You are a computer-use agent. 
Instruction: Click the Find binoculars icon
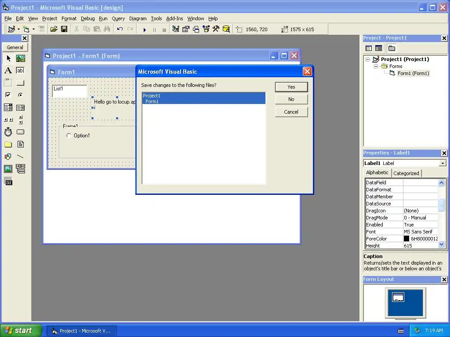click(107, 29)
